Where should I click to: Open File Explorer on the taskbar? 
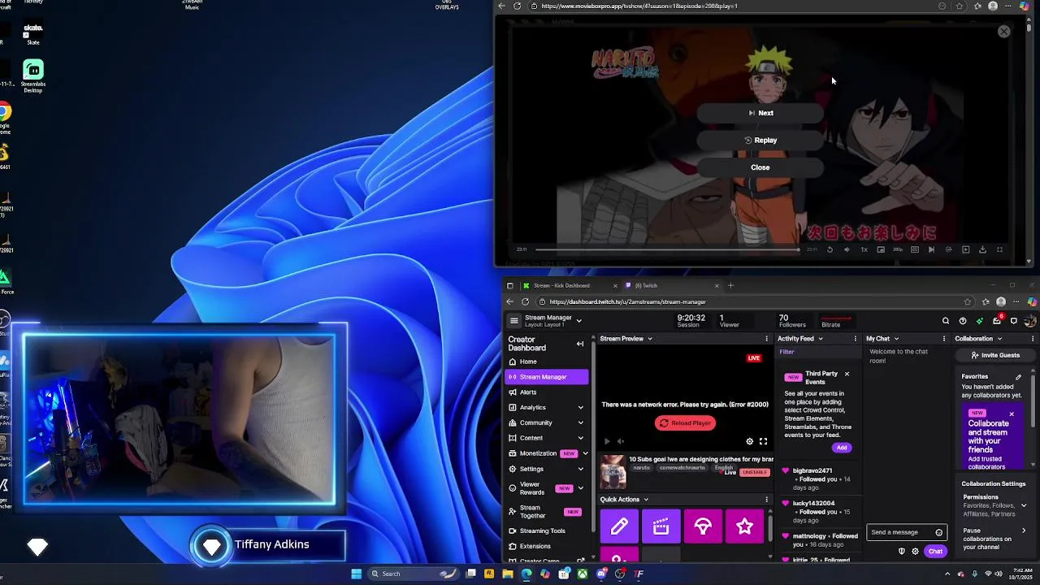pyautogui.click(x=508, y=574)
